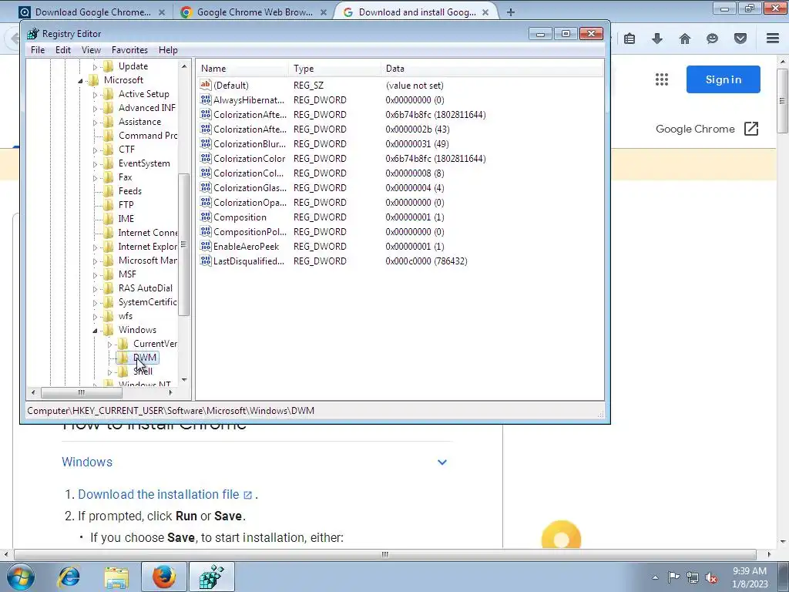Click value data 0x0000002b (43)

click(x=417, y=129)
